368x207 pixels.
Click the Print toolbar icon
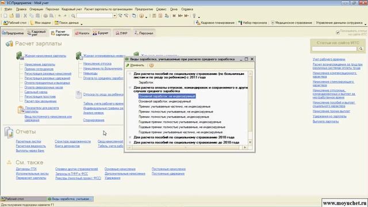[x=45, y=16]
